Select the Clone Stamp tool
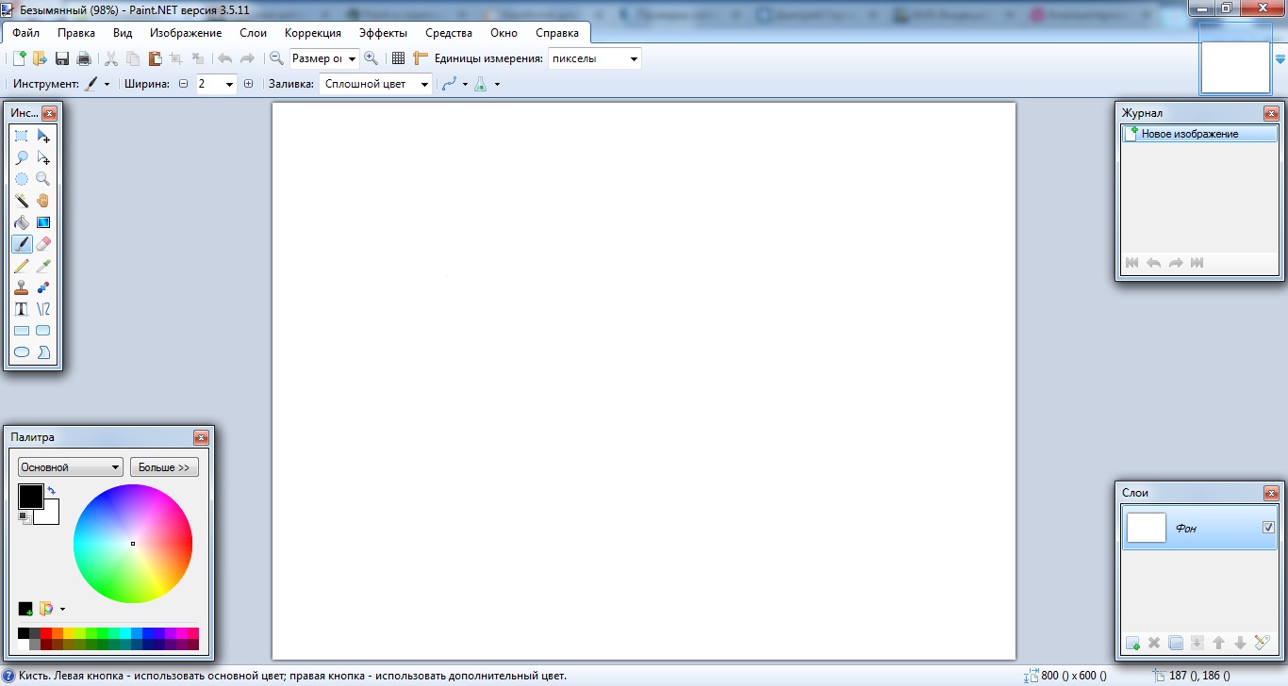The image size is (1288, 686). [21, 287]
